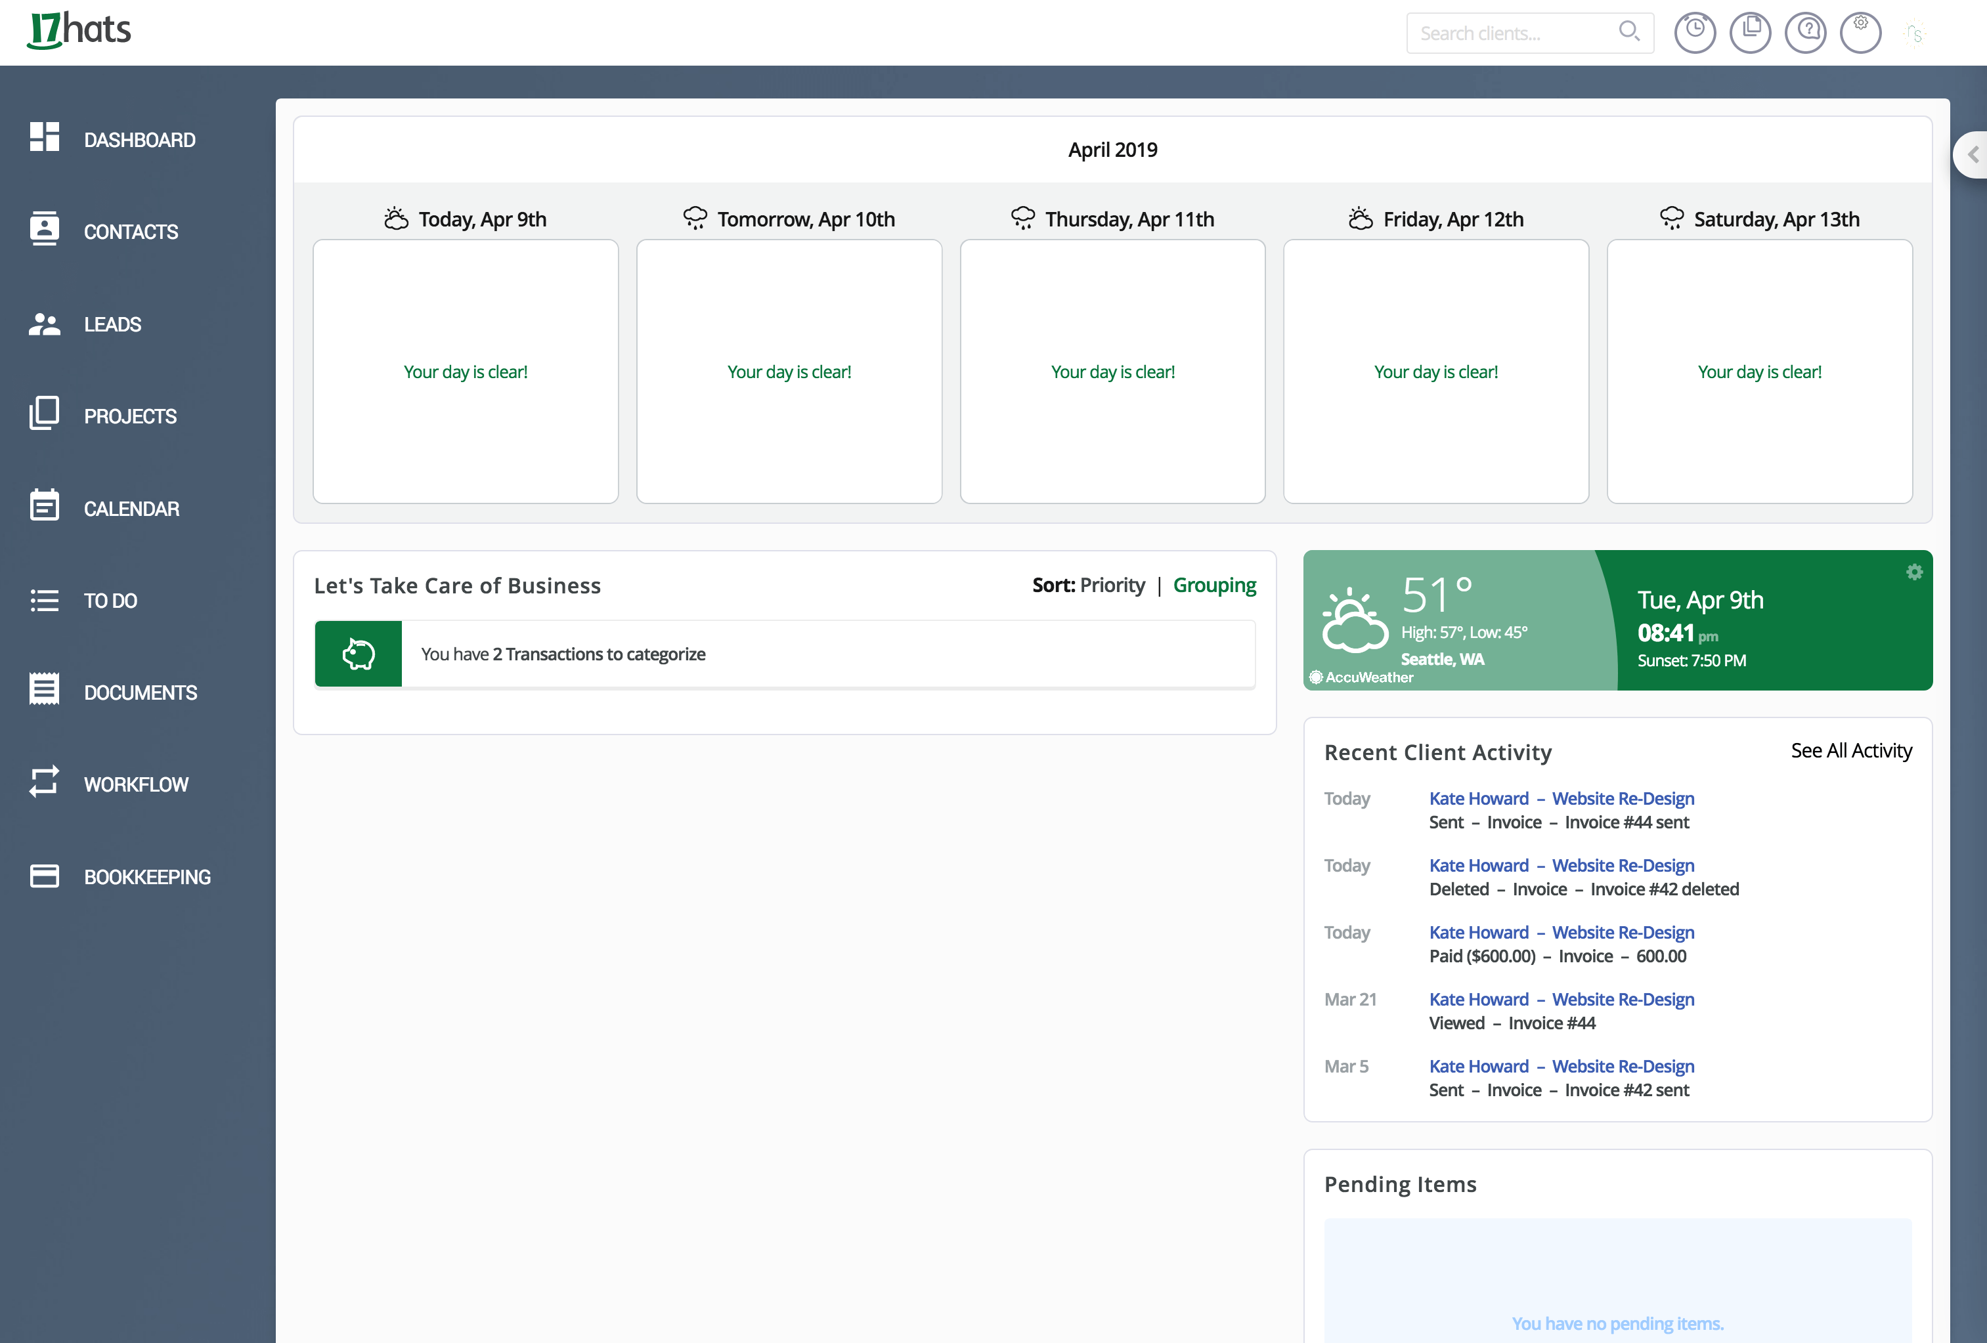Screen dimensions: 1987x1343
Task: Open the Calendar view
Action: coord(131,507)
